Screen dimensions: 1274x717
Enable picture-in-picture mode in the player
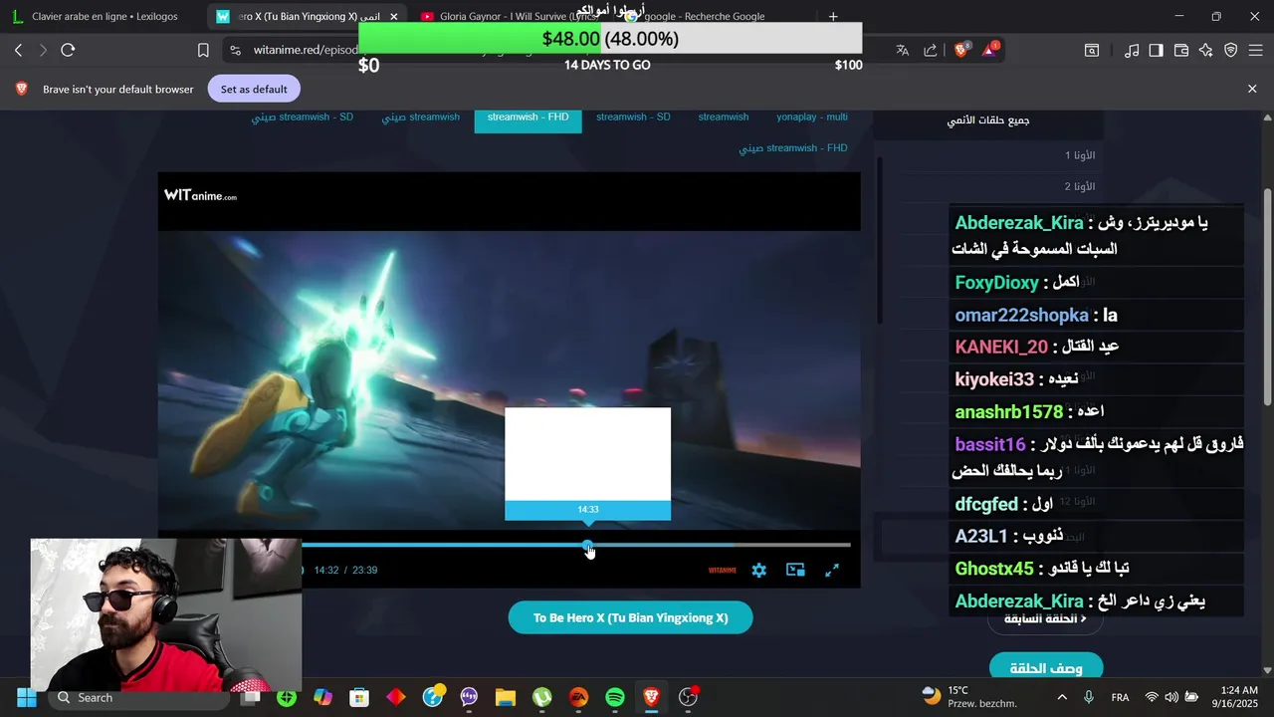click(795, 570)
